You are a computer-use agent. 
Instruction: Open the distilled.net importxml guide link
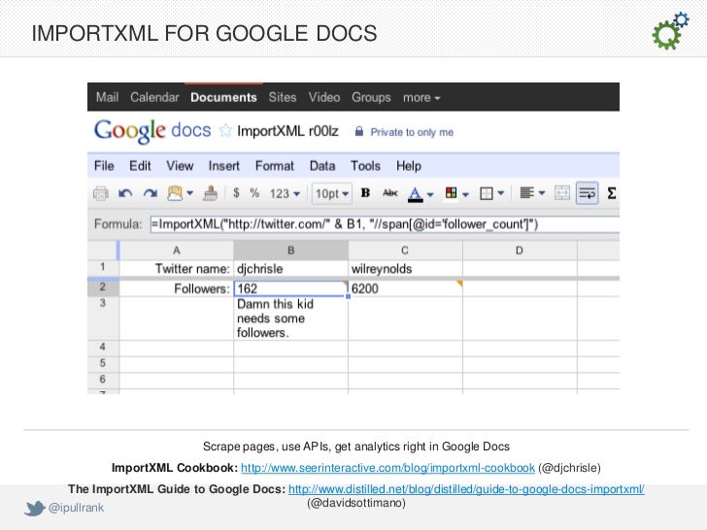pos(466,489)
